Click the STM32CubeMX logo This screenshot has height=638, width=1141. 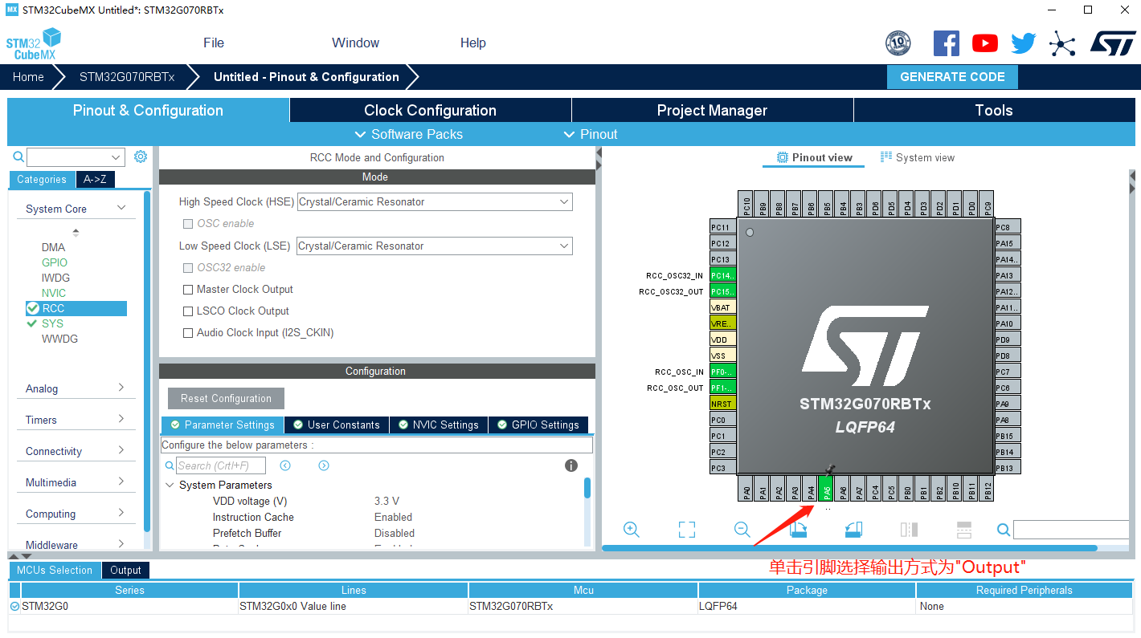[x=34, y=44]
